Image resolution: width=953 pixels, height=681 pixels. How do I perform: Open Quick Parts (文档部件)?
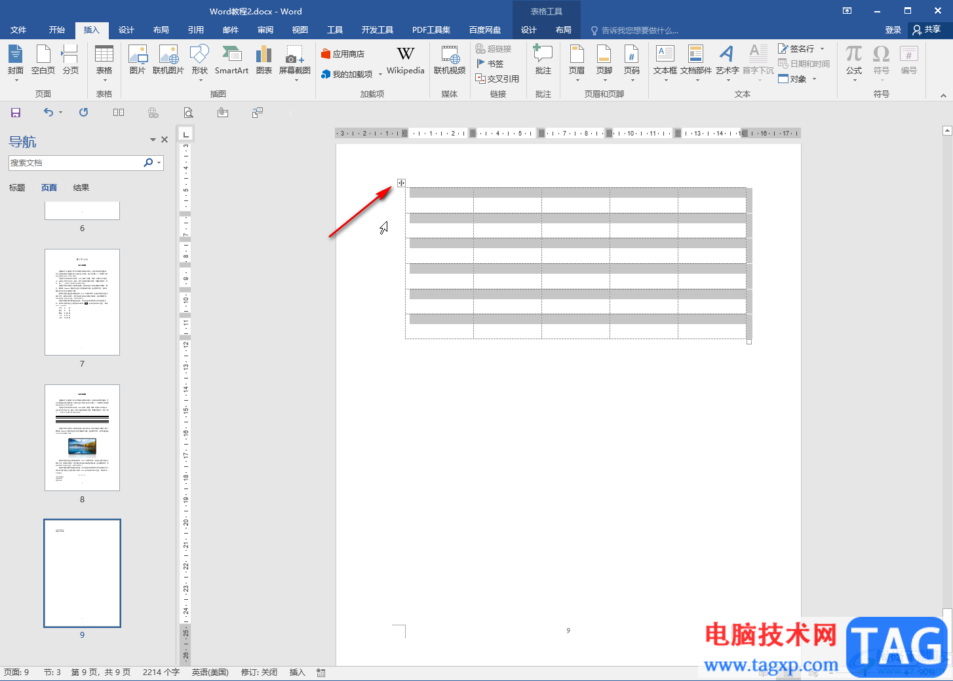coord(696,63)
